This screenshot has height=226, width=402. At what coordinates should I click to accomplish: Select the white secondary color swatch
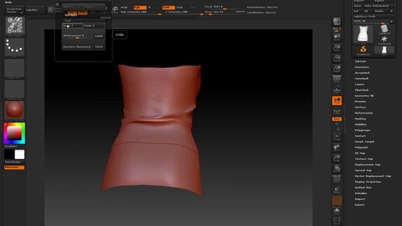click(x=19, y=155)
